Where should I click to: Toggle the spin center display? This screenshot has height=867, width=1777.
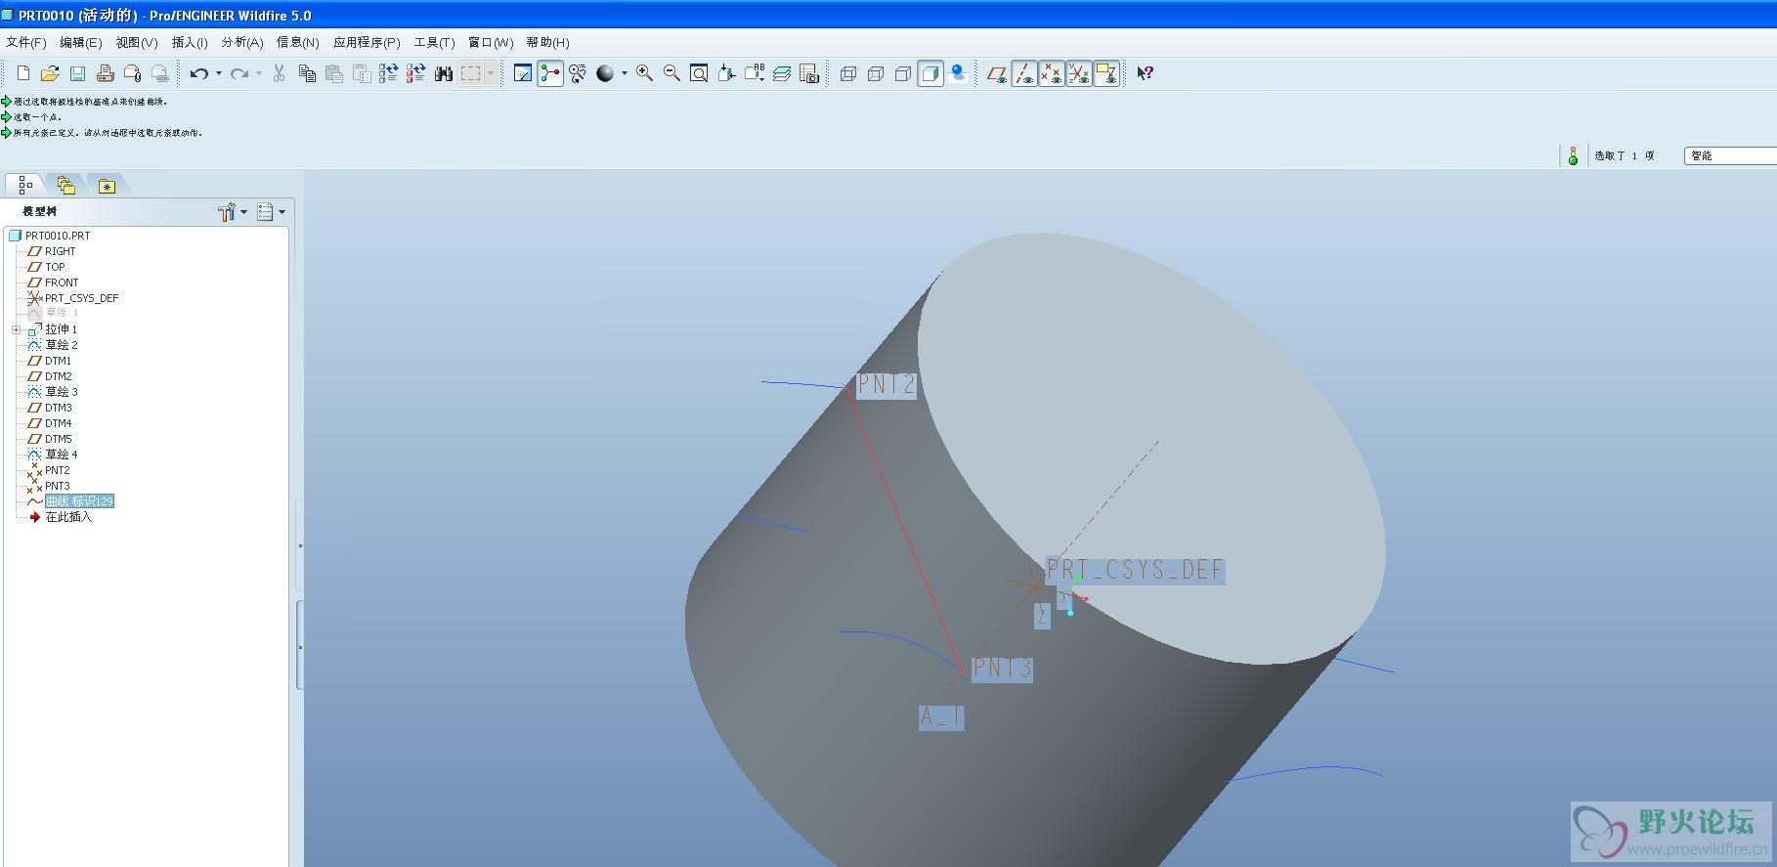[x=550, y=73]
